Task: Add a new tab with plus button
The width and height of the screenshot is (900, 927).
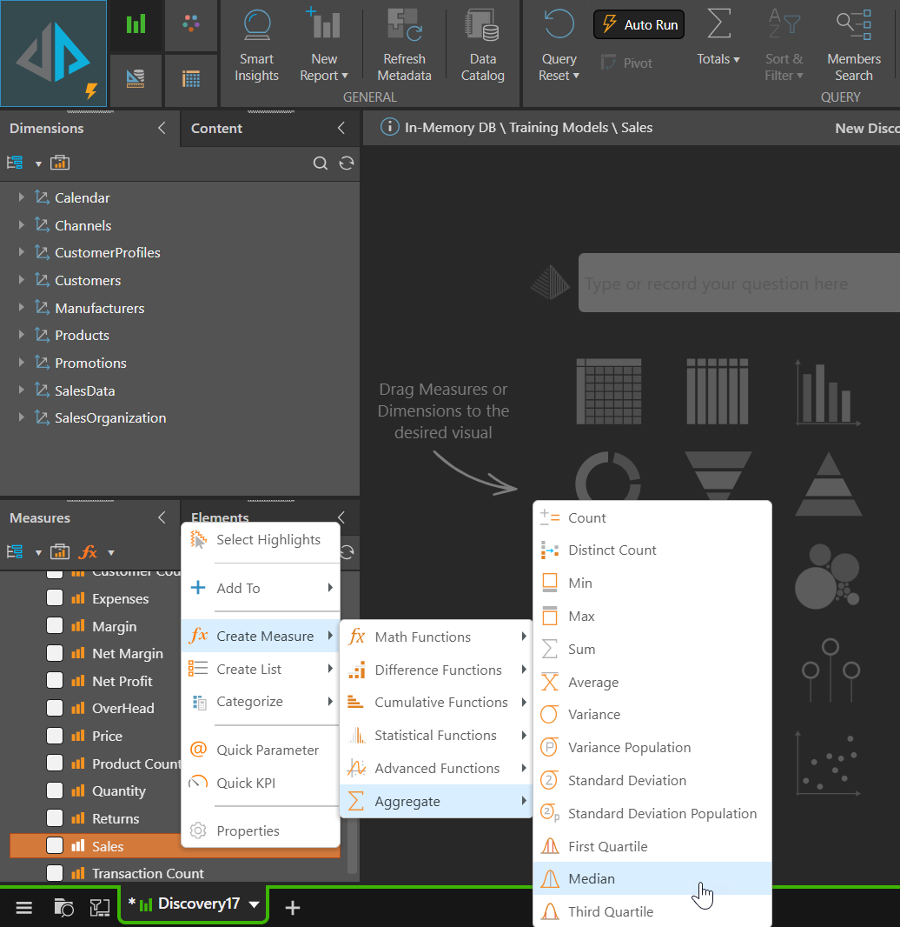Action: 293,908
